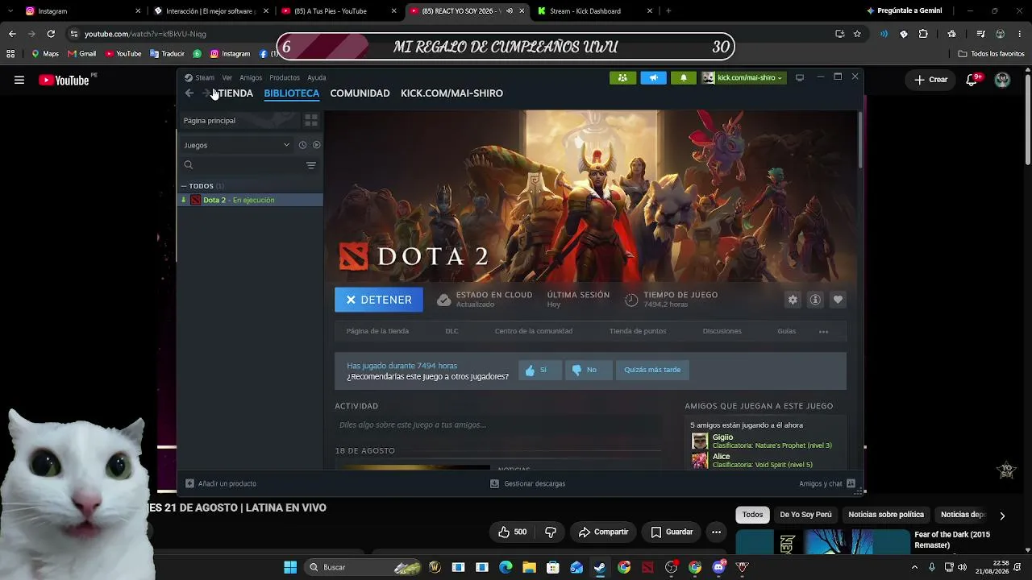1032x580 pixels.
Task: Sort library by recent activity clock icon
Action: click(x=302, y=145)
